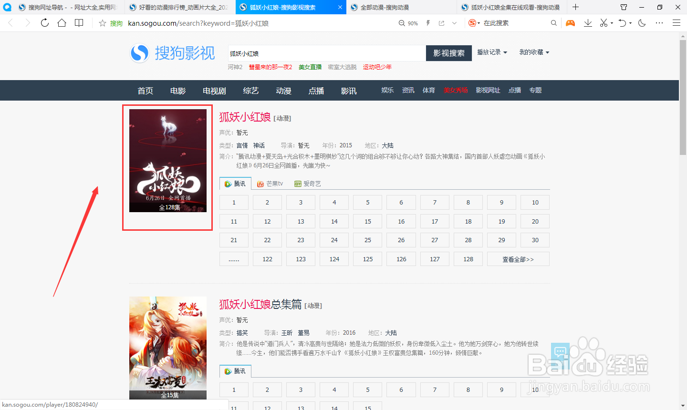Play episode 128 of 狐妖小红娘
Image resolution: width=687 pixels, height=410 pixels.
(x=468, y=259)
